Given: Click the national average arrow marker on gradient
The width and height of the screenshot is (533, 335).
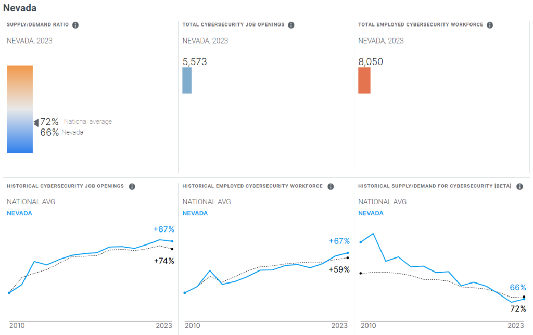Looking at the screenshot, I should (x=36, y=122).
